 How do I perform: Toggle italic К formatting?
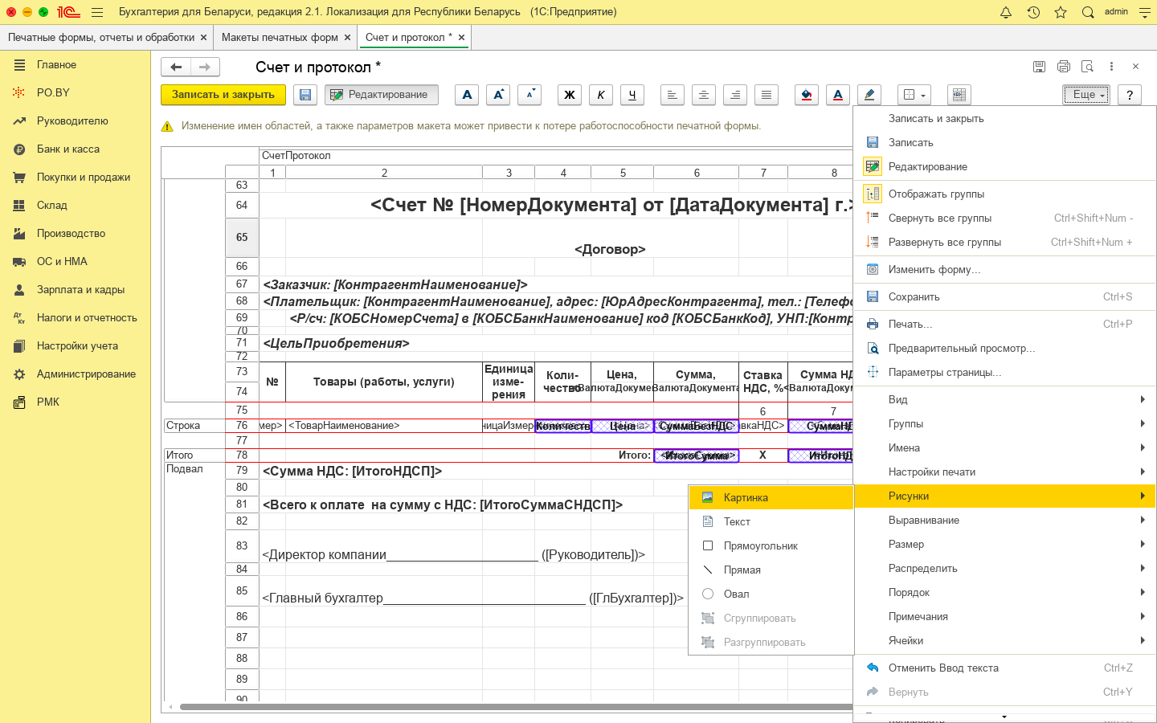(x=601, y=95)
